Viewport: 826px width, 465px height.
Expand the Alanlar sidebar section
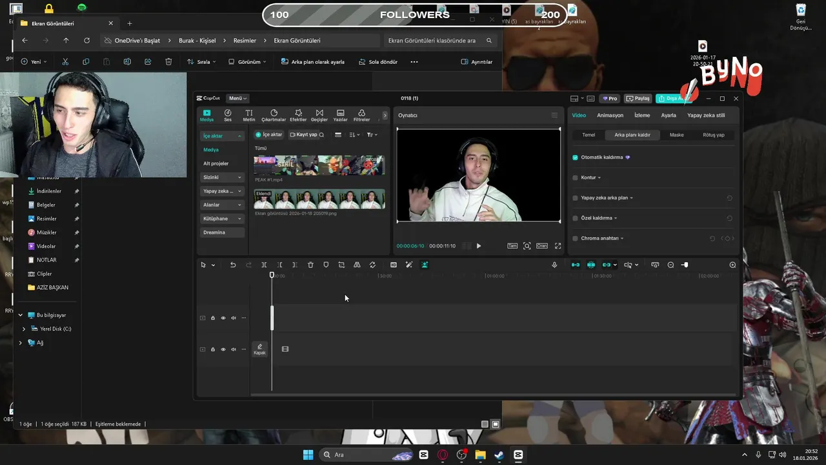click(x=222, y=205)
